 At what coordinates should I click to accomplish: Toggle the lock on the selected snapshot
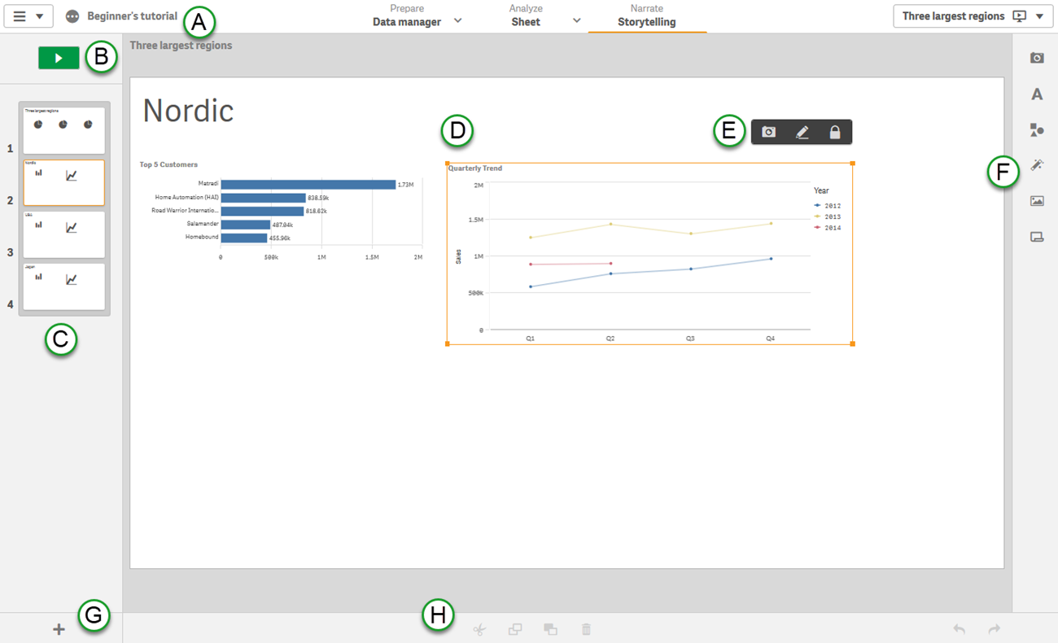[834, 132]
